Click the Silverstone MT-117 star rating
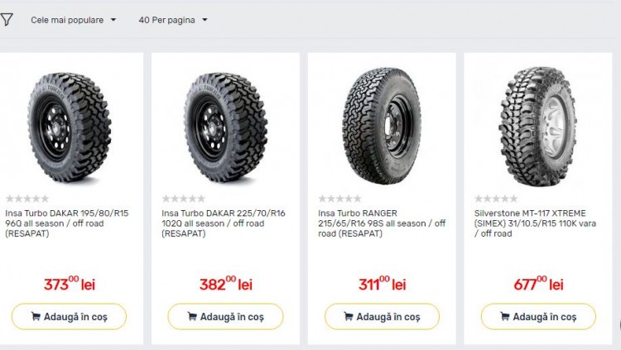 (x=497, y=199)
